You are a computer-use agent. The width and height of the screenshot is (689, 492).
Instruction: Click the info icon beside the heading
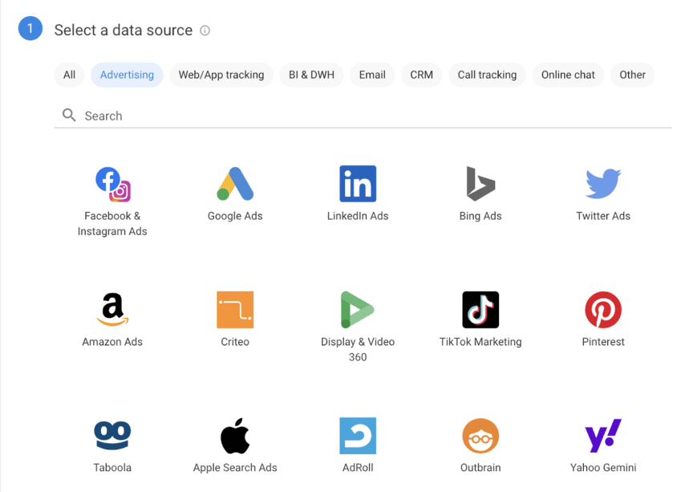point(205,30)
